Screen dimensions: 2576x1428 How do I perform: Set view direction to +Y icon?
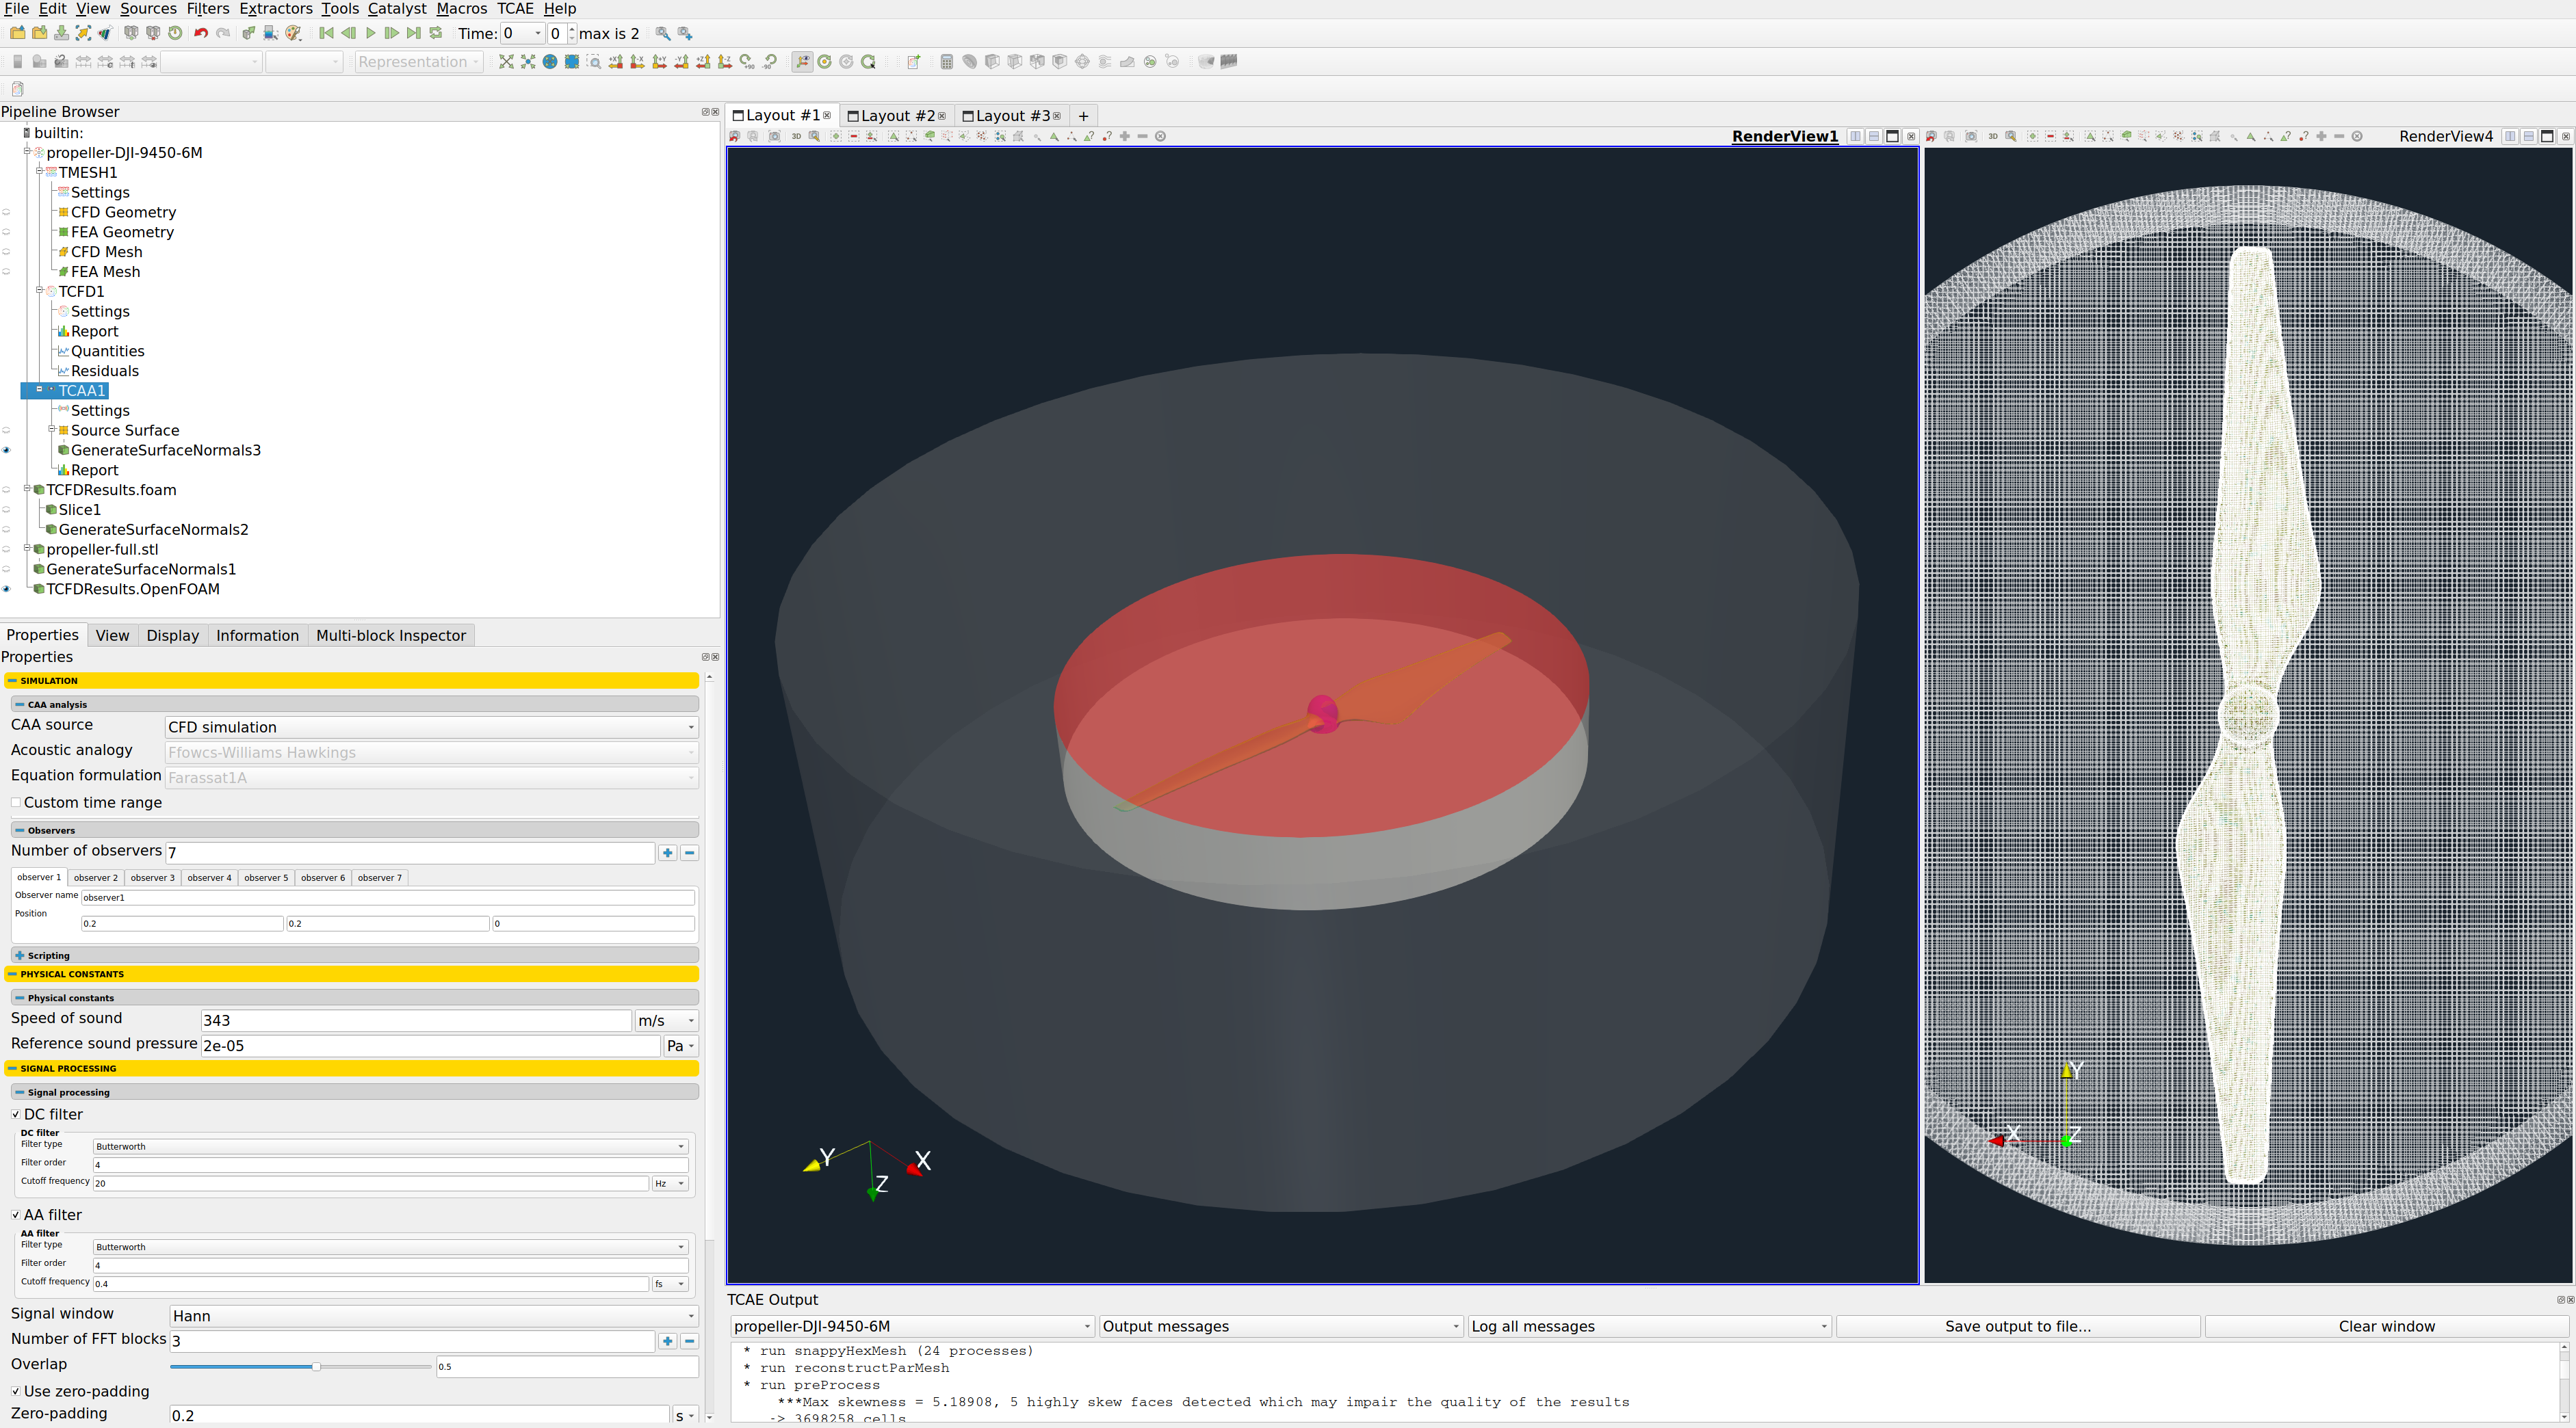point(660,62)
